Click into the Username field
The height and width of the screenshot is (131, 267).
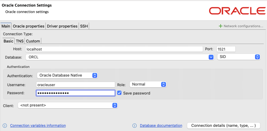[76, 85]
